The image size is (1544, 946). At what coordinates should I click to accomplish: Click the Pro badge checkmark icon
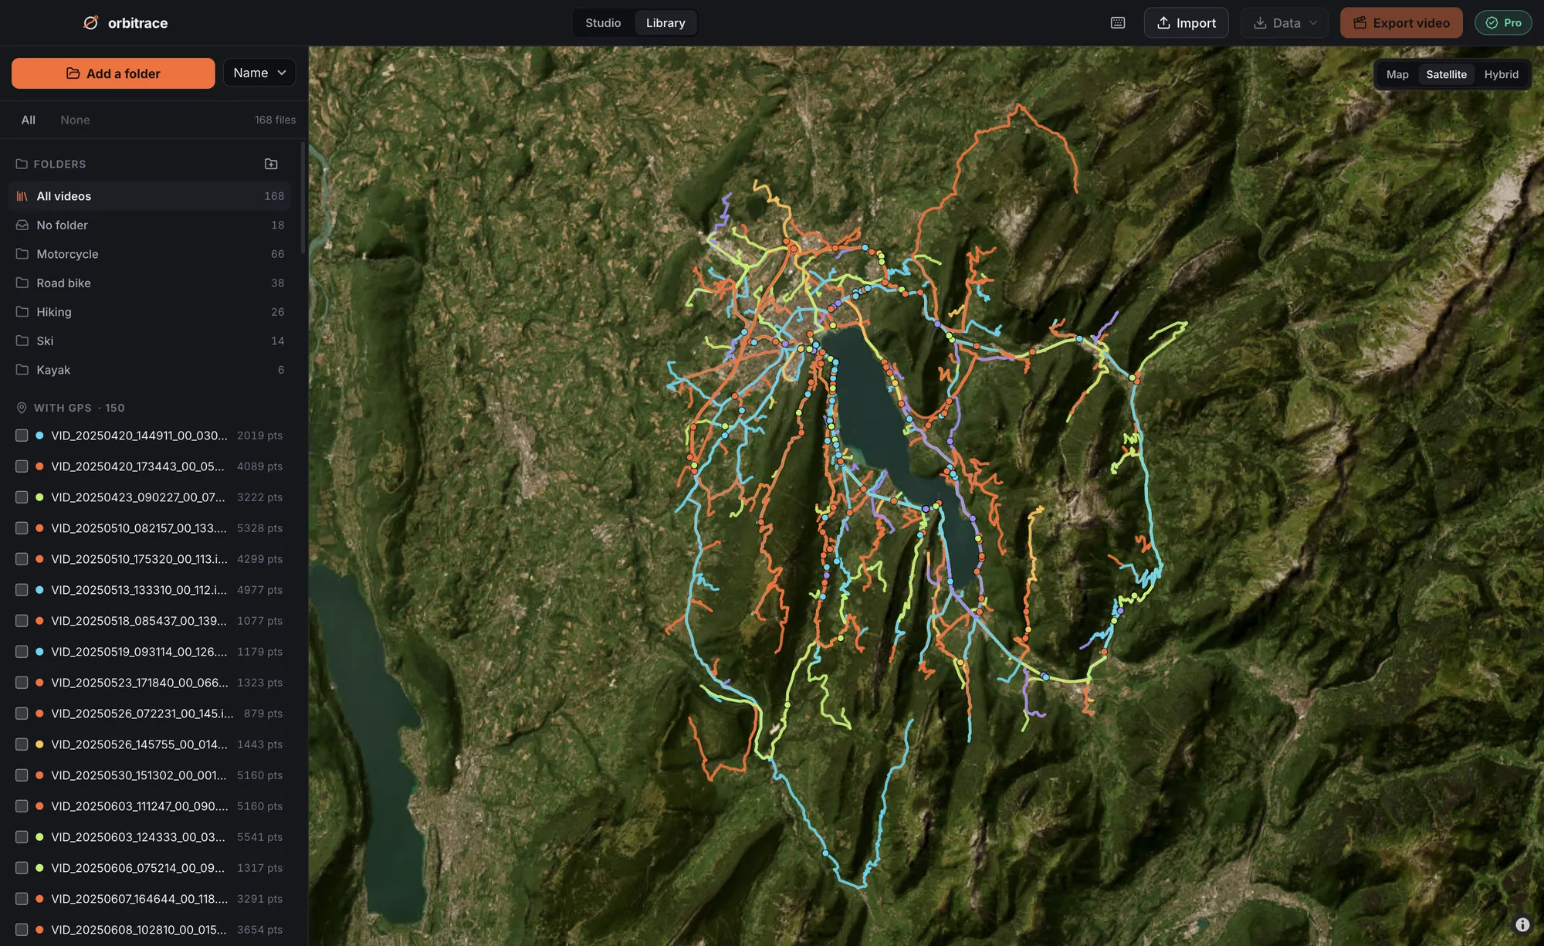tap(1492, 23)
